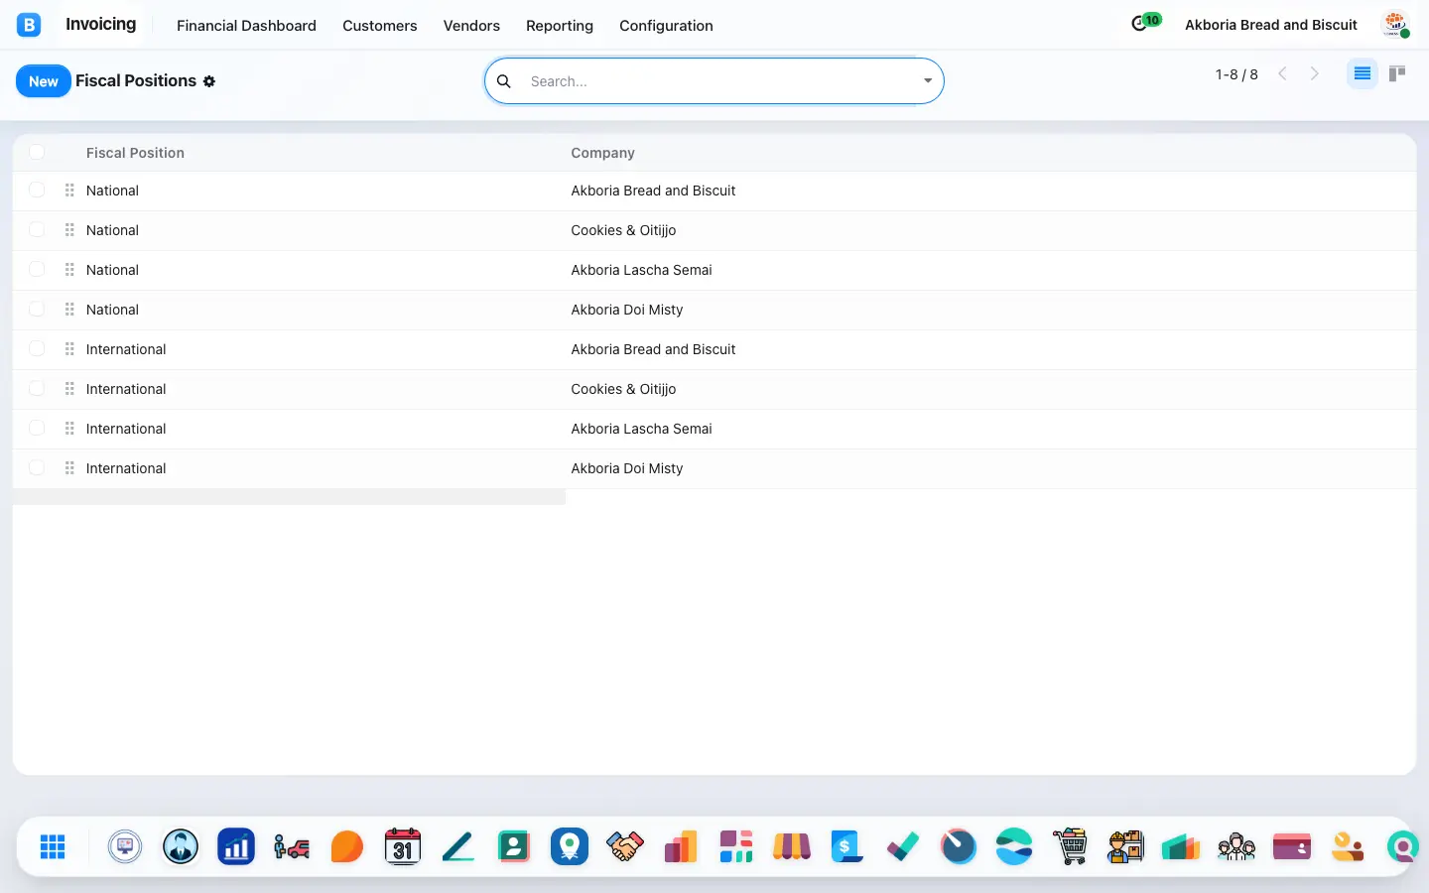This screenshot has height=893, width=1429.
Task: Open the International row for Cookies & Oitijjo
Action: [x=714, y=389]
